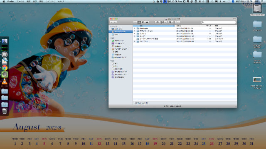
Task: Select the ライブラリ folder row
Action: coord(185,41)
